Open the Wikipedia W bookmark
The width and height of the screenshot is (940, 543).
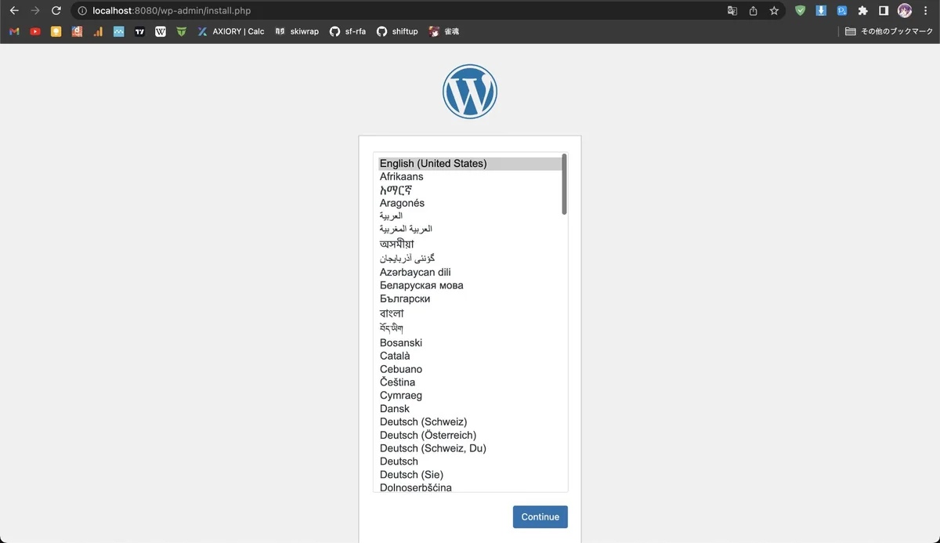point(161,31)
